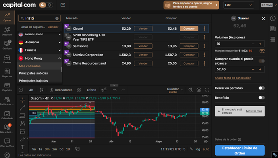
Task: Open the Gráficos section
Action: tap(7, 45)
